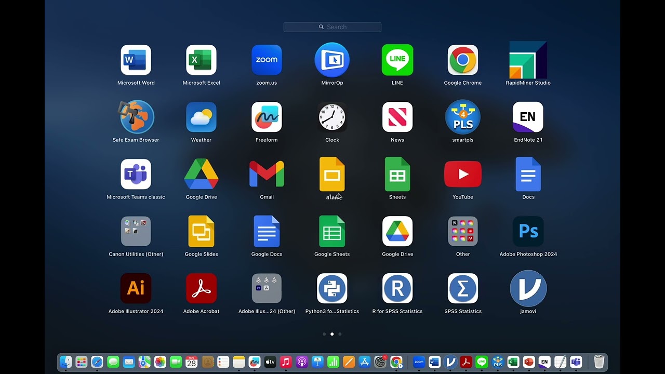
Task: Open the folder labeled just Other
Action: [463, 232]
